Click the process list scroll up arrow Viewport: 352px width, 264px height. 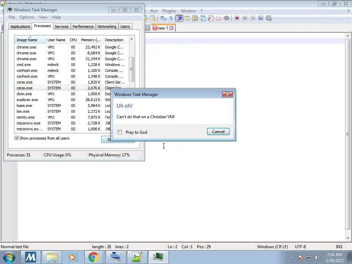tap(132, 39)
